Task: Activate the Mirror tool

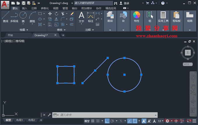Action: [x=56, y=19]
